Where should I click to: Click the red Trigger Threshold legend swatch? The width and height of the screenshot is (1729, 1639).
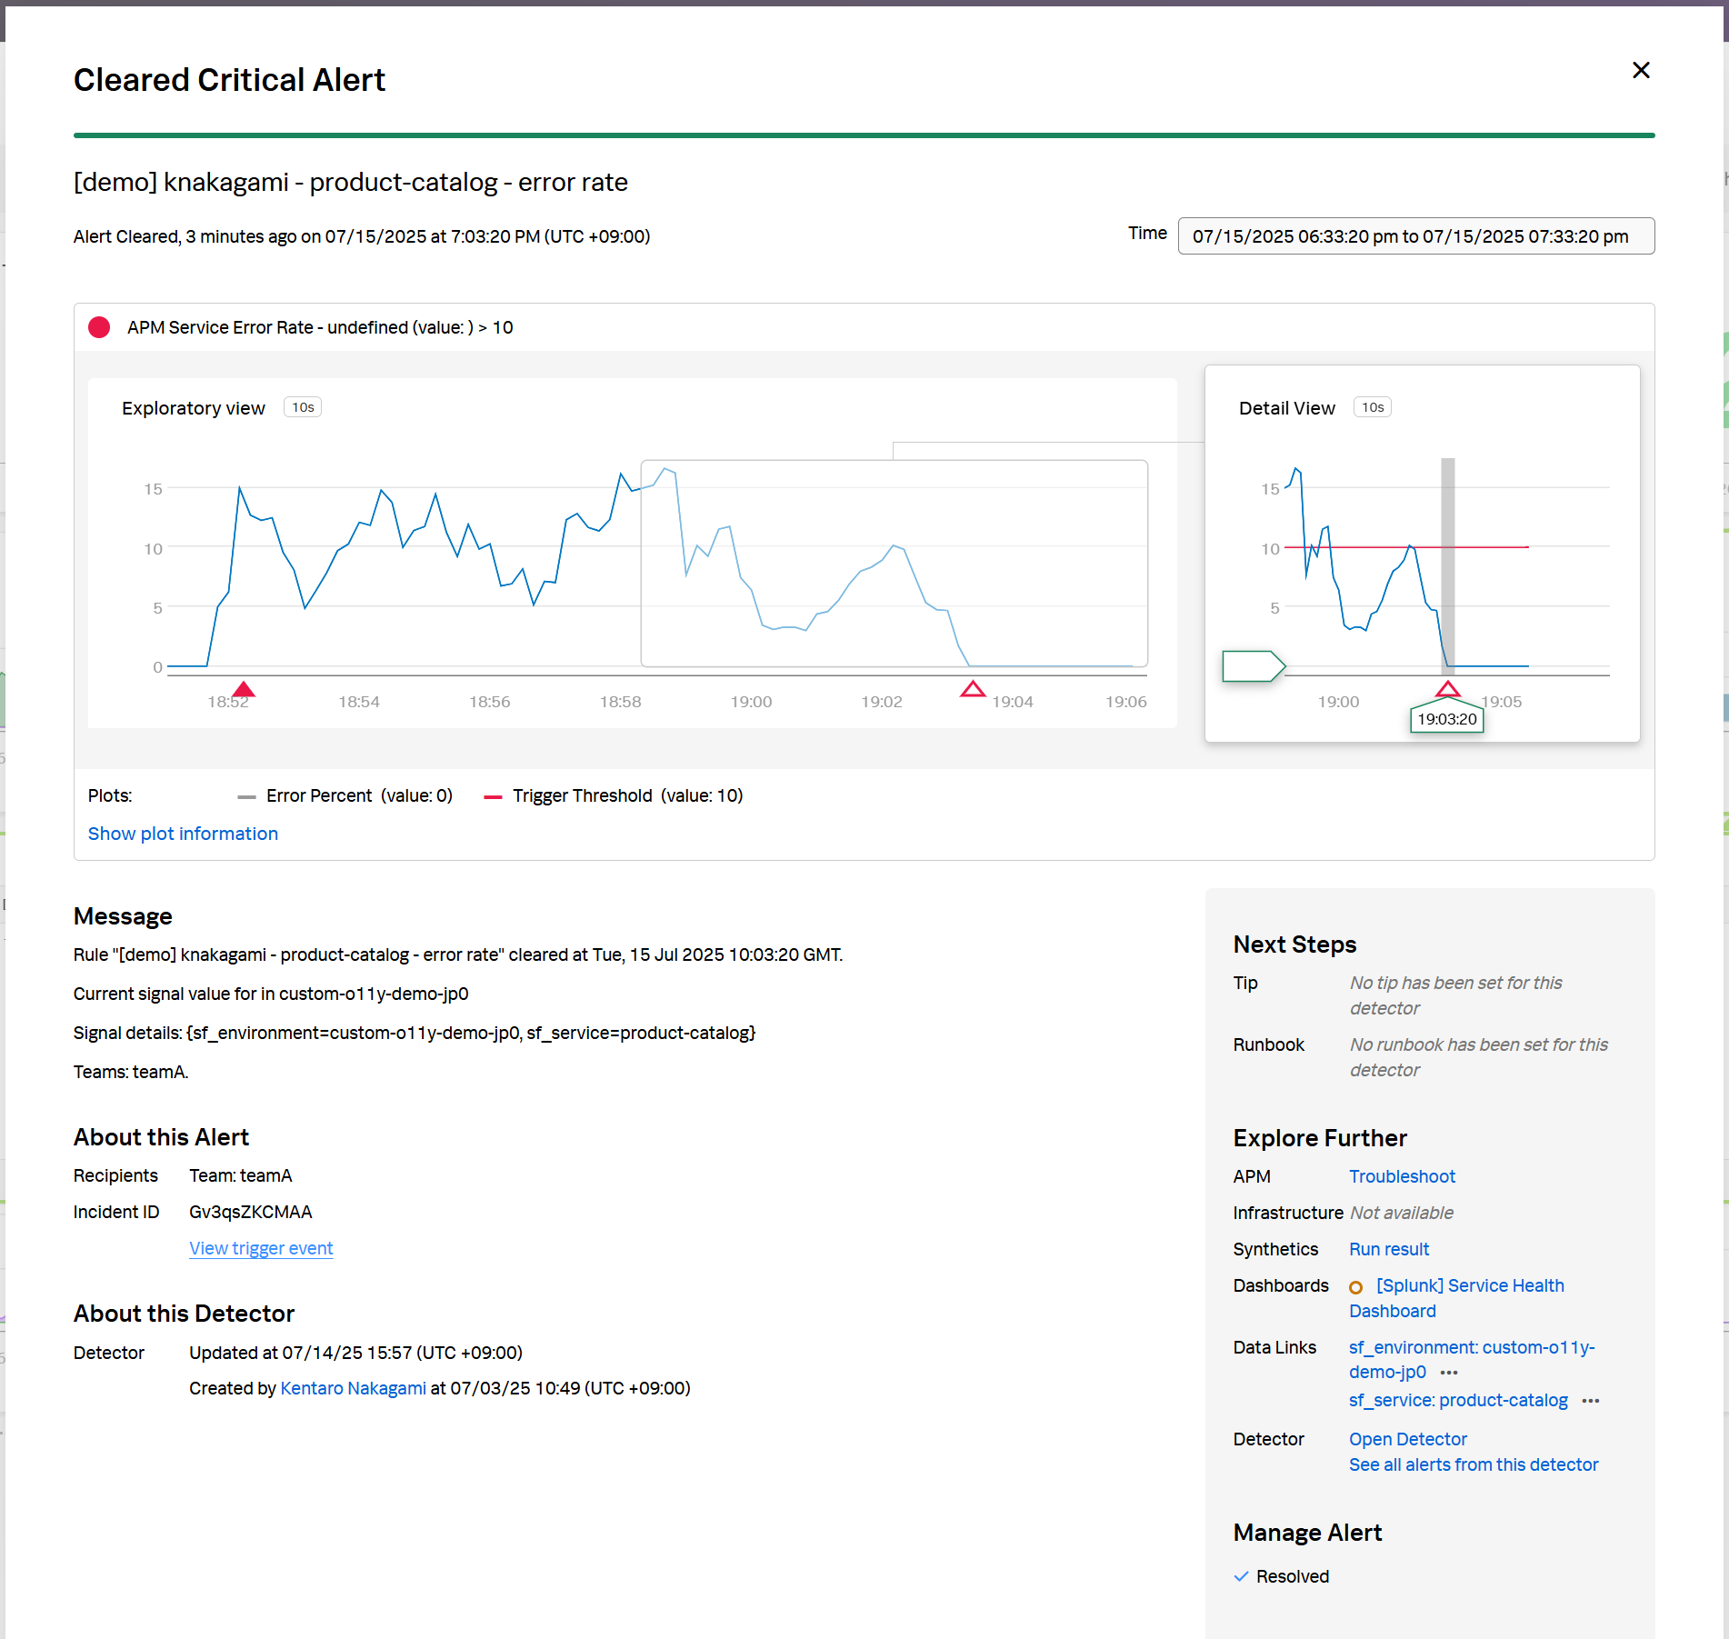tap(493, 796)
